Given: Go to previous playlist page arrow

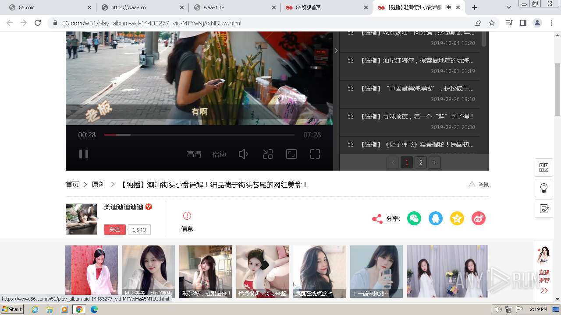Looking at the screenshot, I should (393, 163).
